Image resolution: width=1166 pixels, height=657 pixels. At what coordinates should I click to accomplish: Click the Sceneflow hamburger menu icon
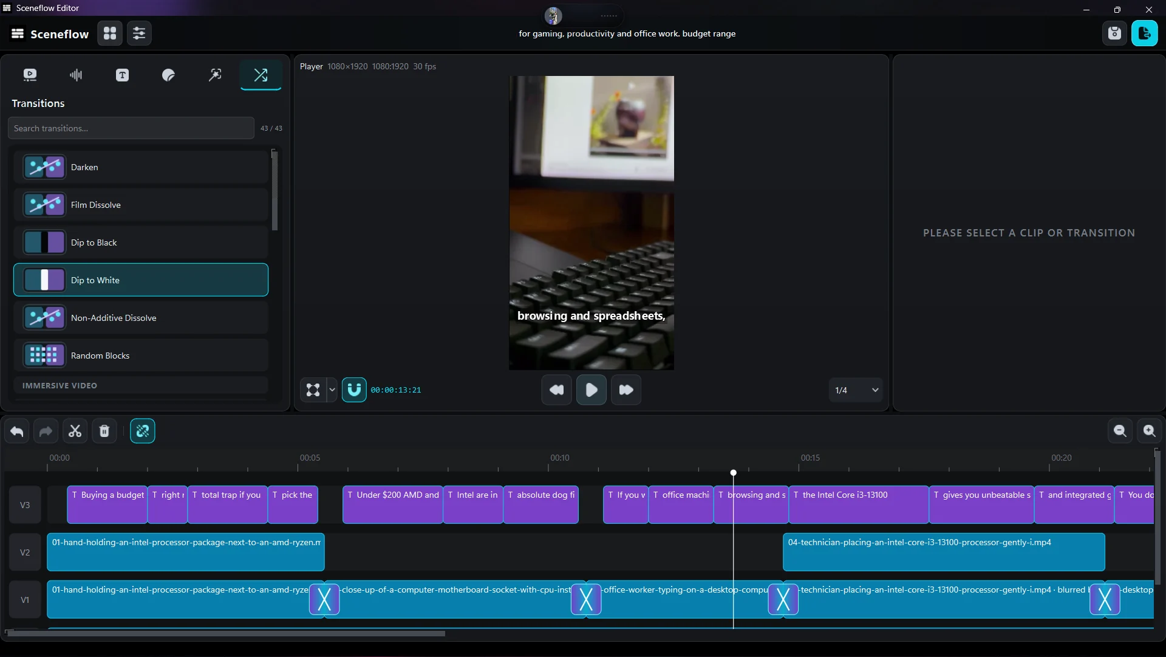18,33
